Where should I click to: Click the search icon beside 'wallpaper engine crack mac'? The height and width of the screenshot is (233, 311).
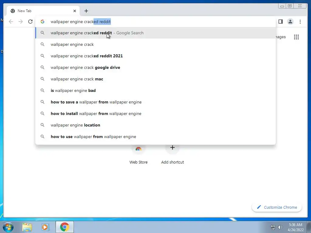pyautogui.click(x=43, y=79)
